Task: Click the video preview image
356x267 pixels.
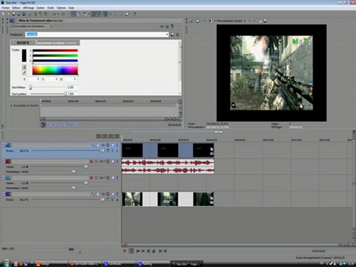Action: [x=271, y=73]
